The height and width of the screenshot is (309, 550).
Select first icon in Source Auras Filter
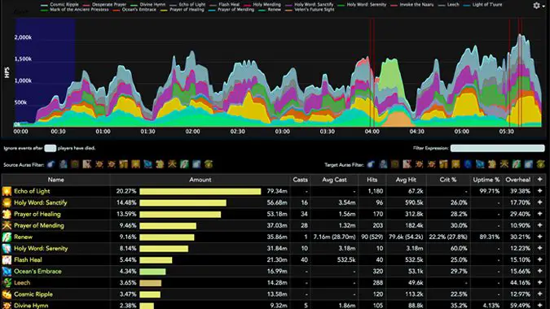pos(51,164)
